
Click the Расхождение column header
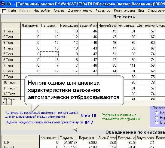point(69,26)
